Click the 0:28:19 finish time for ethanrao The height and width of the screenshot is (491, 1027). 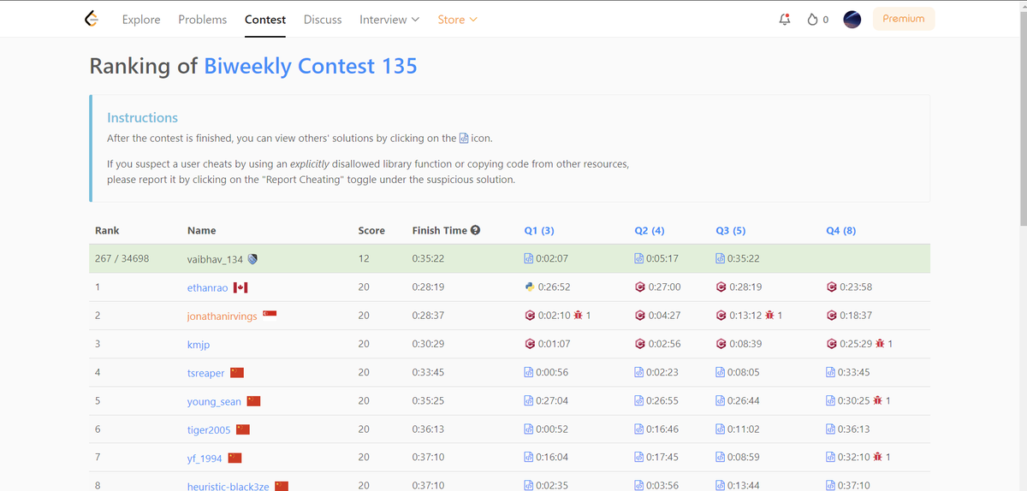tap(429, 287)
